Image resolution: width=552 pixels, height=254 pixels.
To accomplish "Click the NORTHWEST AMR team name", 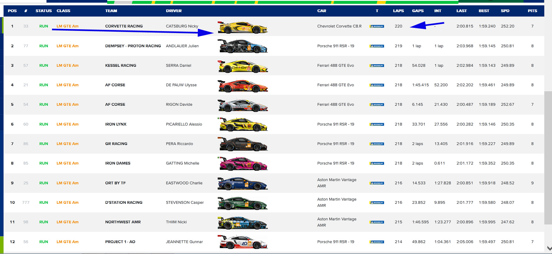I will coord(123,222).
